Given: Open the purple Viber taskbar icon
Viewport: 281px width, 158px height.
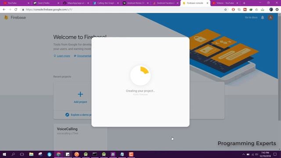Looking at the screenshot, I should click(x=113, y=154).
